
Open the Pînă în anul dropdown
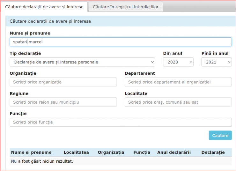[217, 62]
